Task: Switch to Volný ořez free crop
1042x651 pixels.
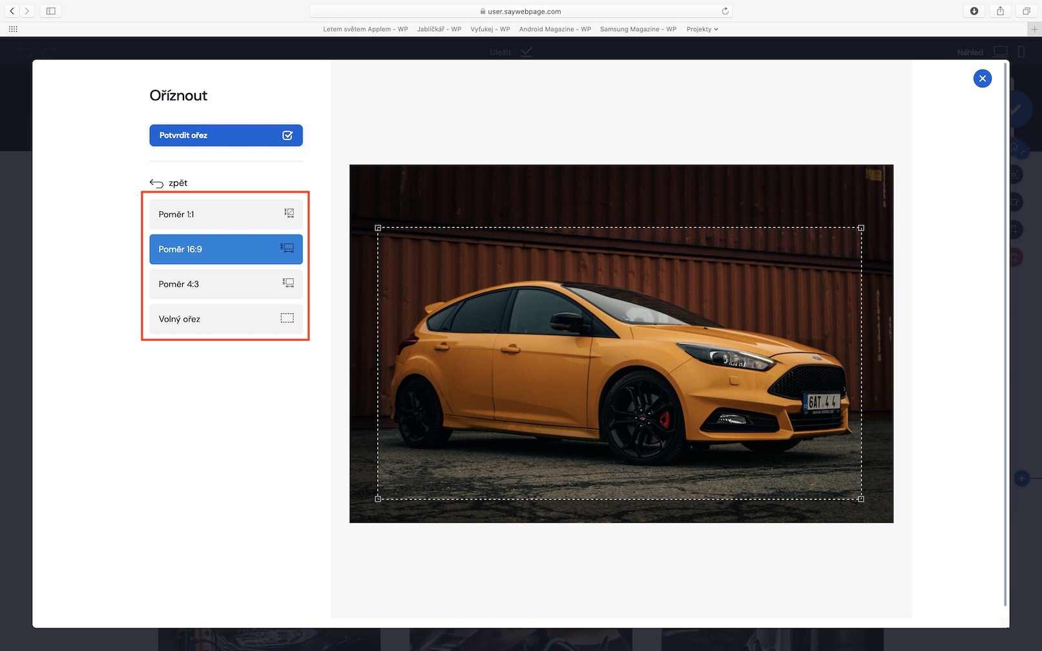Action: pos(226,319)
